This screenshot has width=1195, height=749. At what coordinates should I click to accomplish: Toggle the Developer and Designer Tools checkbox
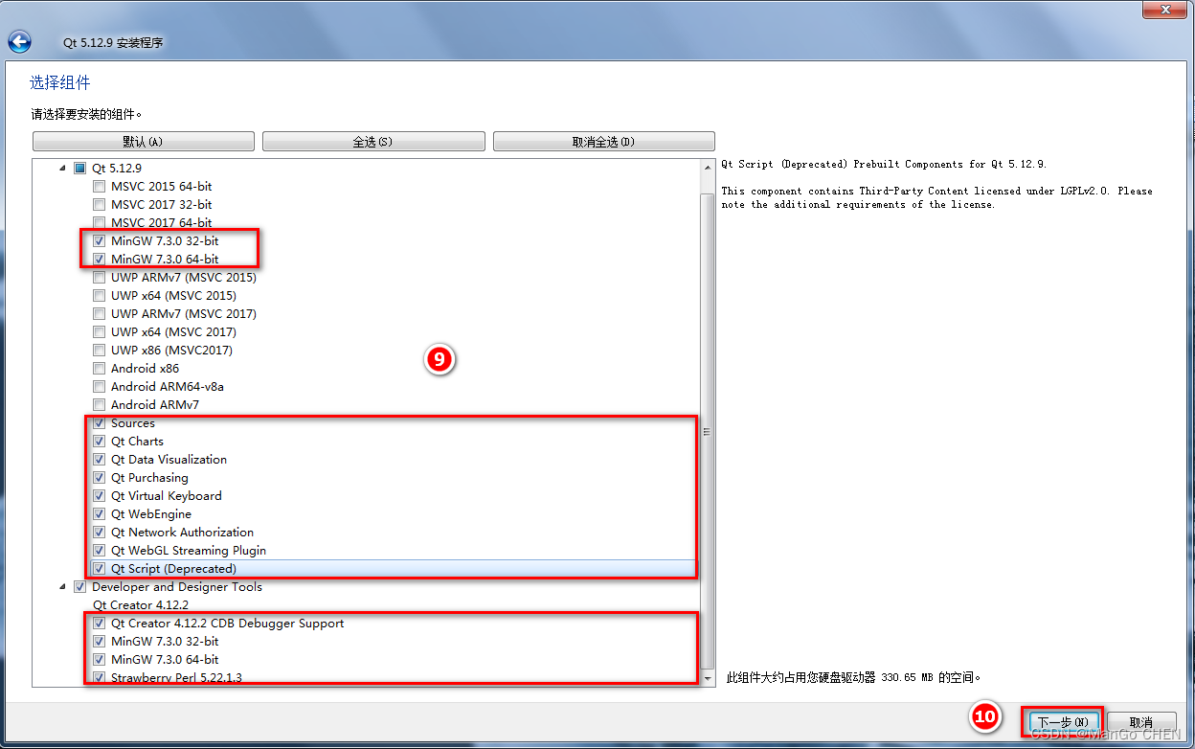coord(80,587)
